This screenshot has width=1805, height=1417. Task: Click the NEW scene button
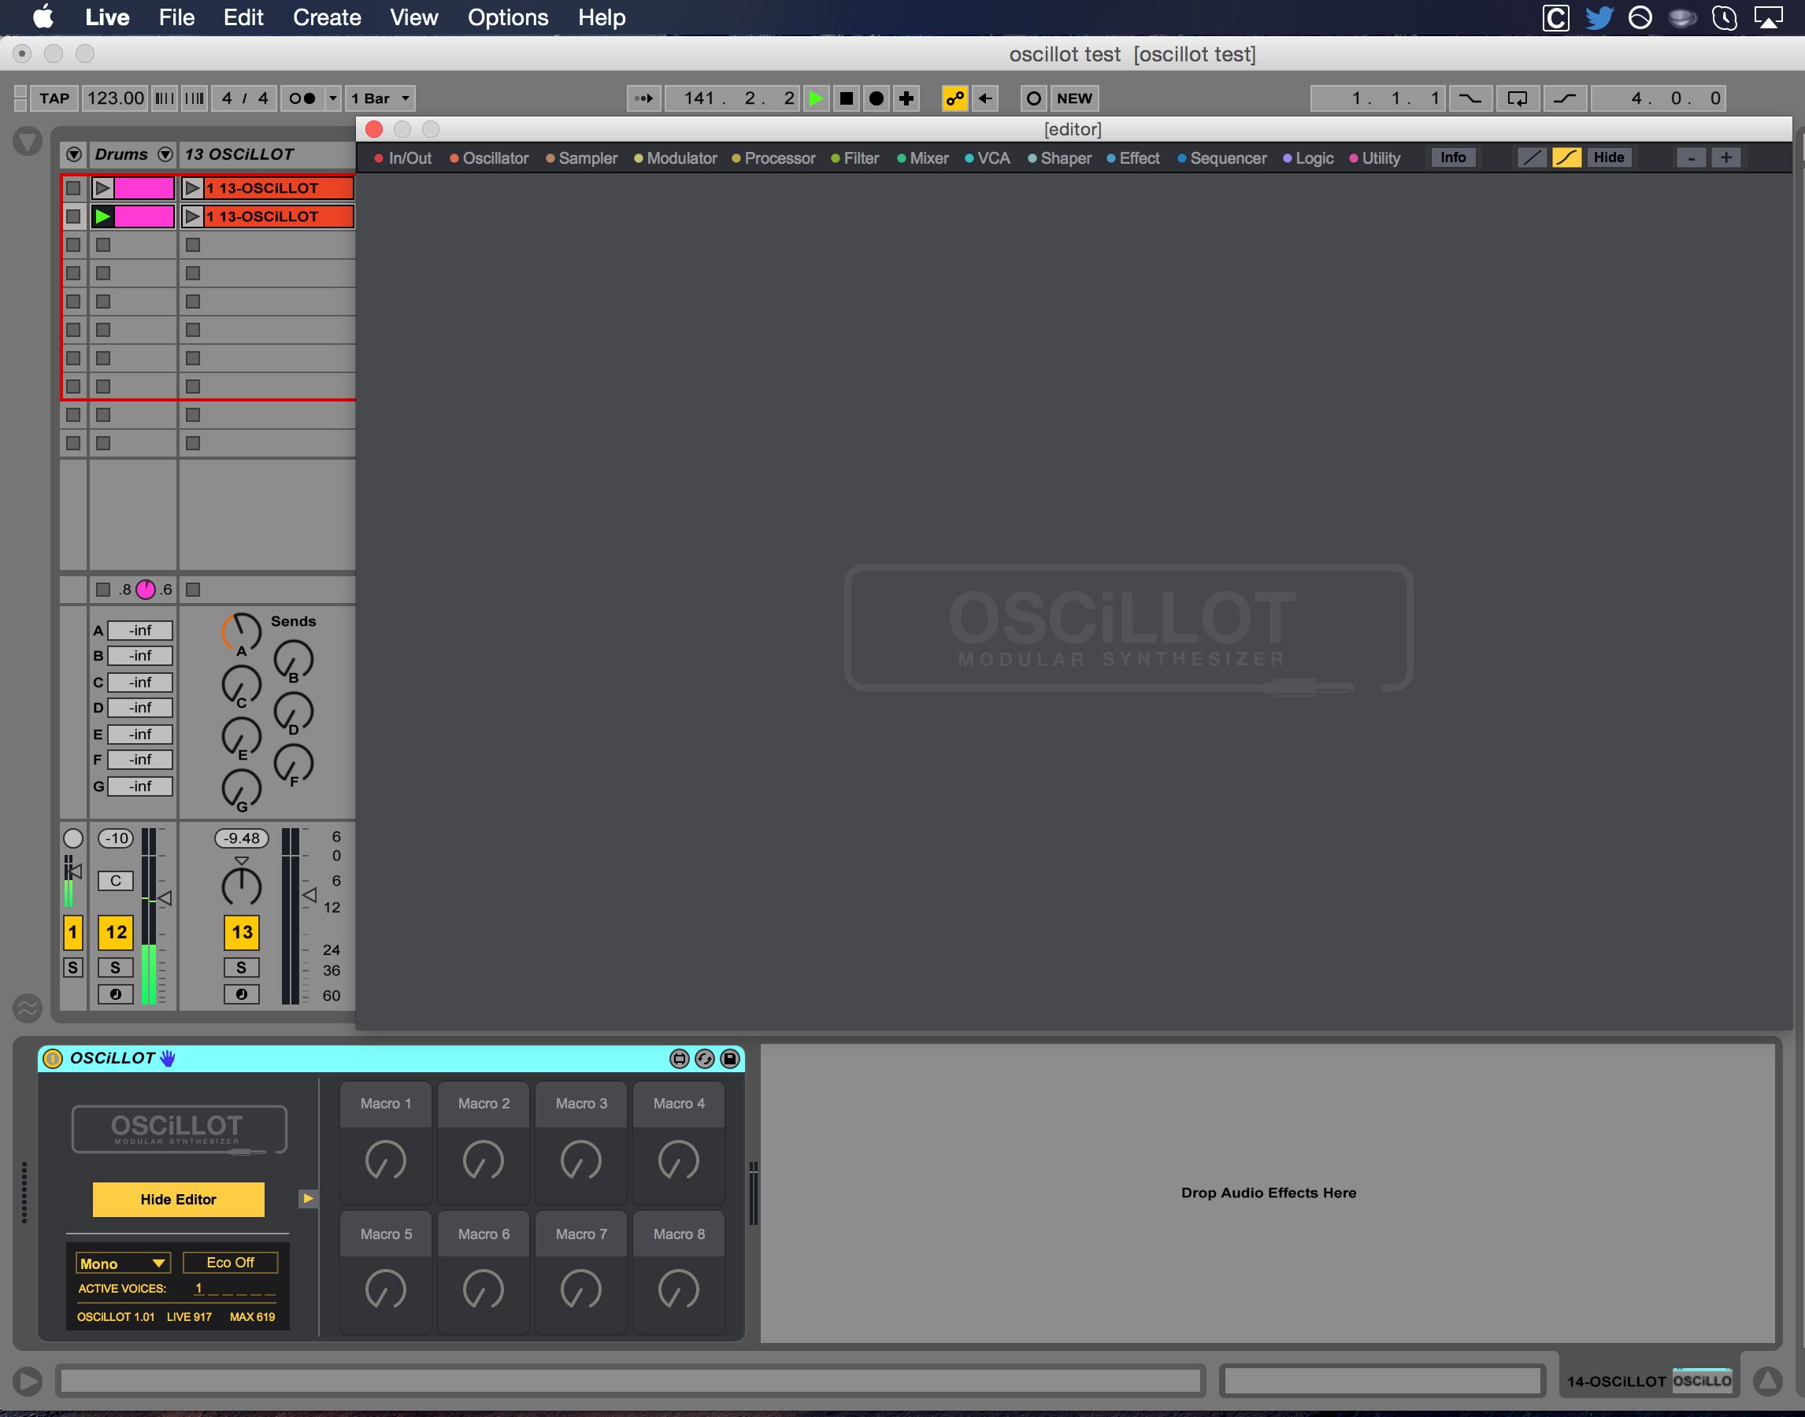coord(1074,98)
